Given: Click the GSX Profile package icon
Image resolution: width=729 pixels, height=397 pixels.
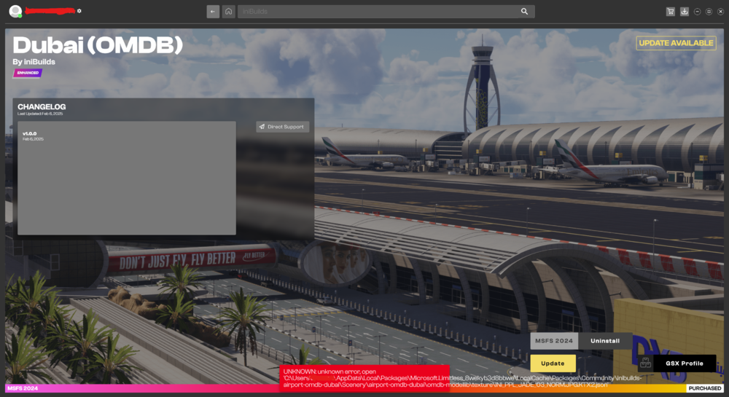Looking at the screenshot, I should pyautogui.click(x=645, y=363).
